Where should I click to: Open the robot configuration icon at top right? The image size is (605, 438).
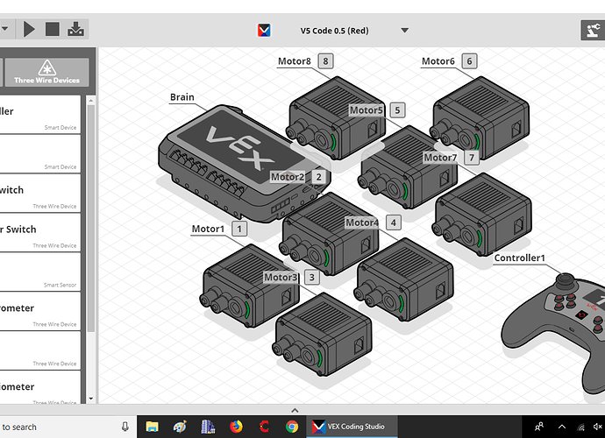(x=593, y=31)
